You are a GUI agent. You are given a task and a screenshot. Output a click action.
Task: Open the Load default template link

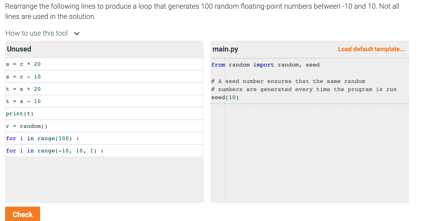click(x=371, y=49)
